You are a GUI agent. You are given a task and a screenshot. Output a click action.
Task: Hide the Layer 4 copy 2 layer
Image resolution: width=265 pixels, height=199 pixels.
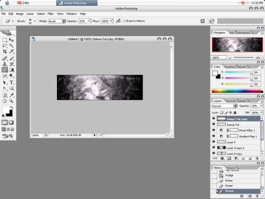pos(214,147)
